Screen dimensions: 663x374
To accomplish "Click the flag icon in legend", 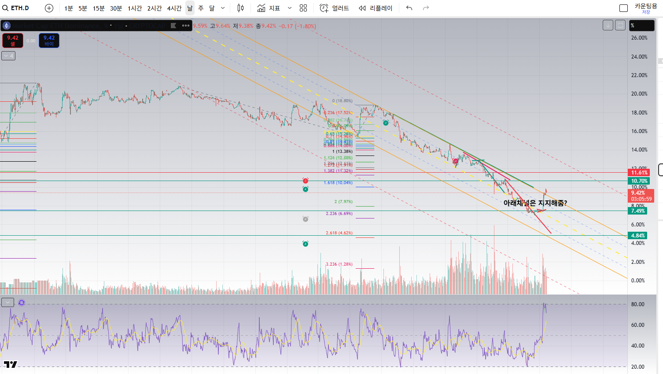I will point(173,26).
